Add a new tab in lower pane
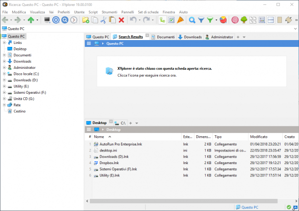Screen dimensions: 299x211 tap(130, 123)
